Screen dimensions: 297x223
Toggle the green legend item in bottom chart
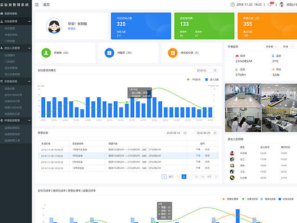(x=250, y=199)
